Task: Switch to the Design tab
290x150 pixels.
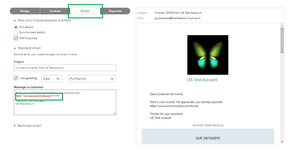Action: point(25,11)
